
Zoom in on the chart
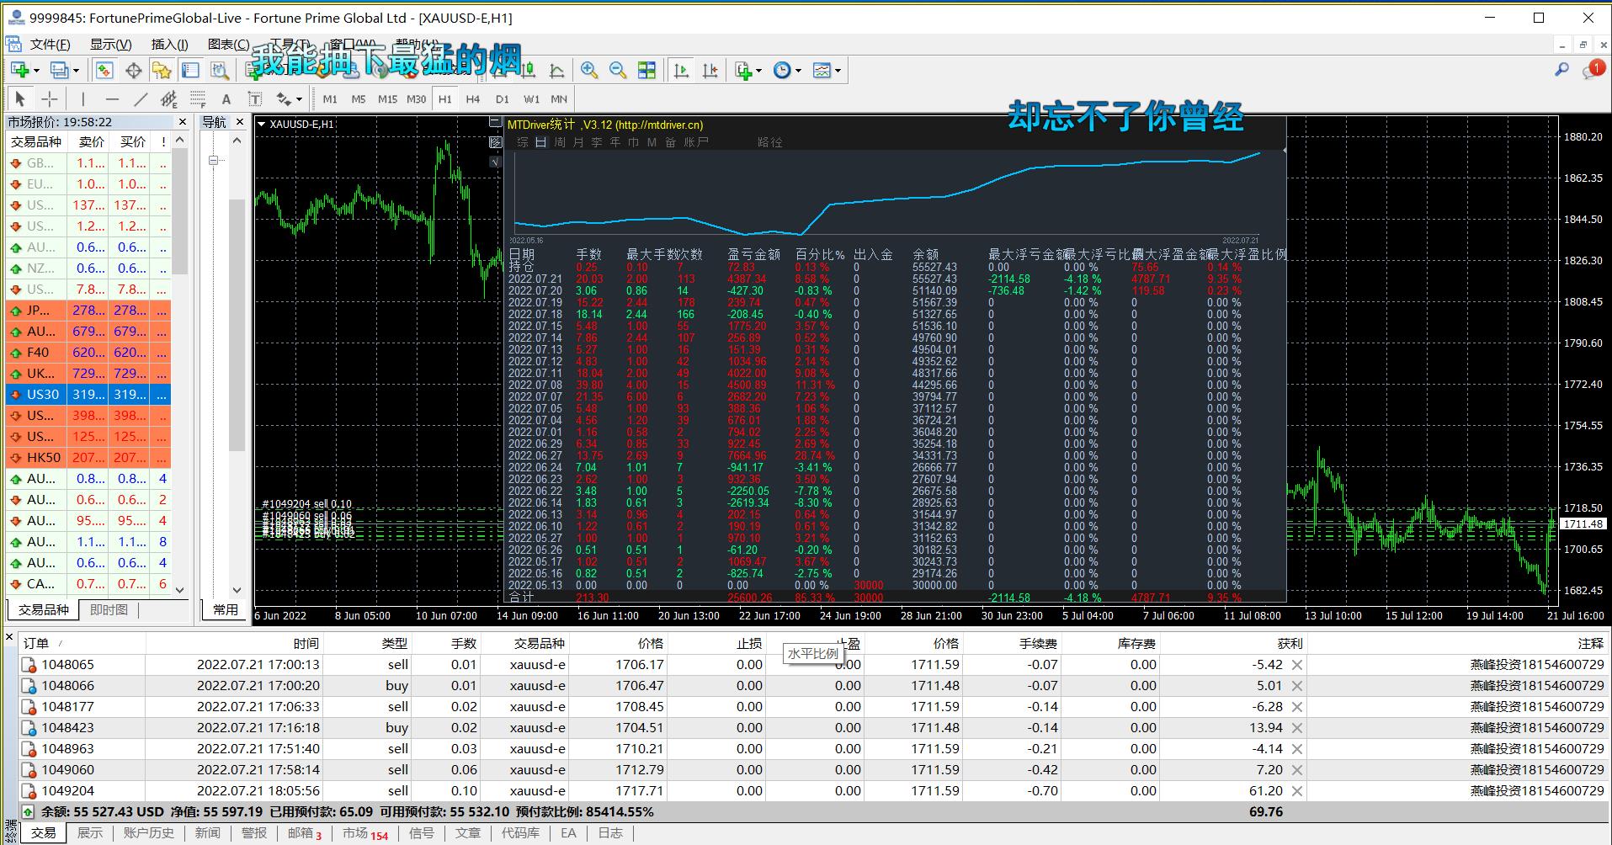point(589,71)
